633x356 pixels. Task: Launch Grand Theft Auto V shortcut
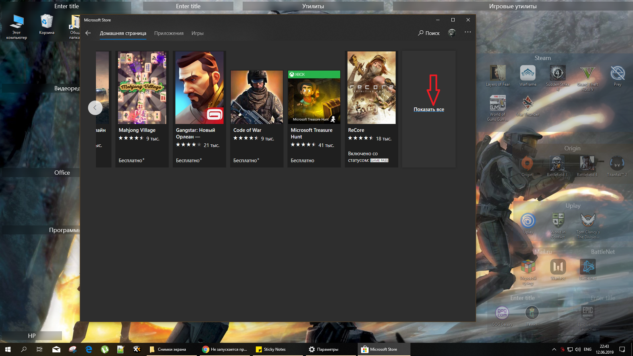click(x=588, y=78)
